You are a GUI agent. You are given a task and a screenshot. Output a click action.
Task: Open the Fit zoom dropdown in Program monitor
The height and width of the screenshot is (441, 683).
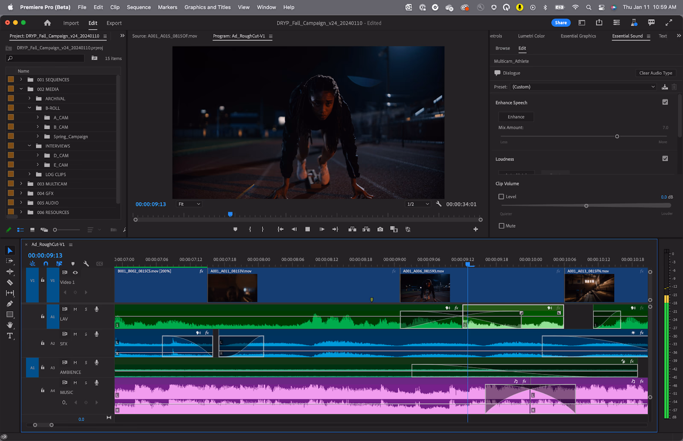coord(189,204)
